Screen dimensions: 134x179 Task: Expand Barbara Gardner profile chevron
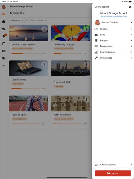tap(131, 22)
